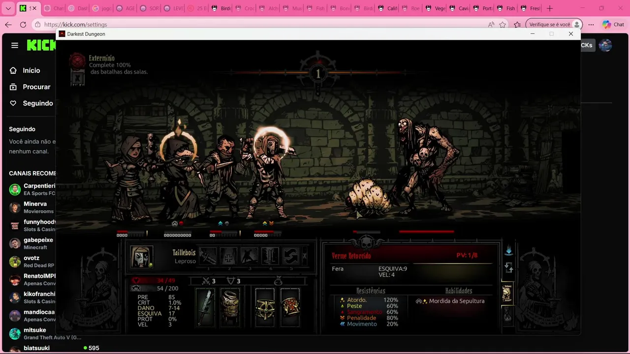Click the red spotted trinket slot
Screen dimensions: 630x354
[290, 308]
